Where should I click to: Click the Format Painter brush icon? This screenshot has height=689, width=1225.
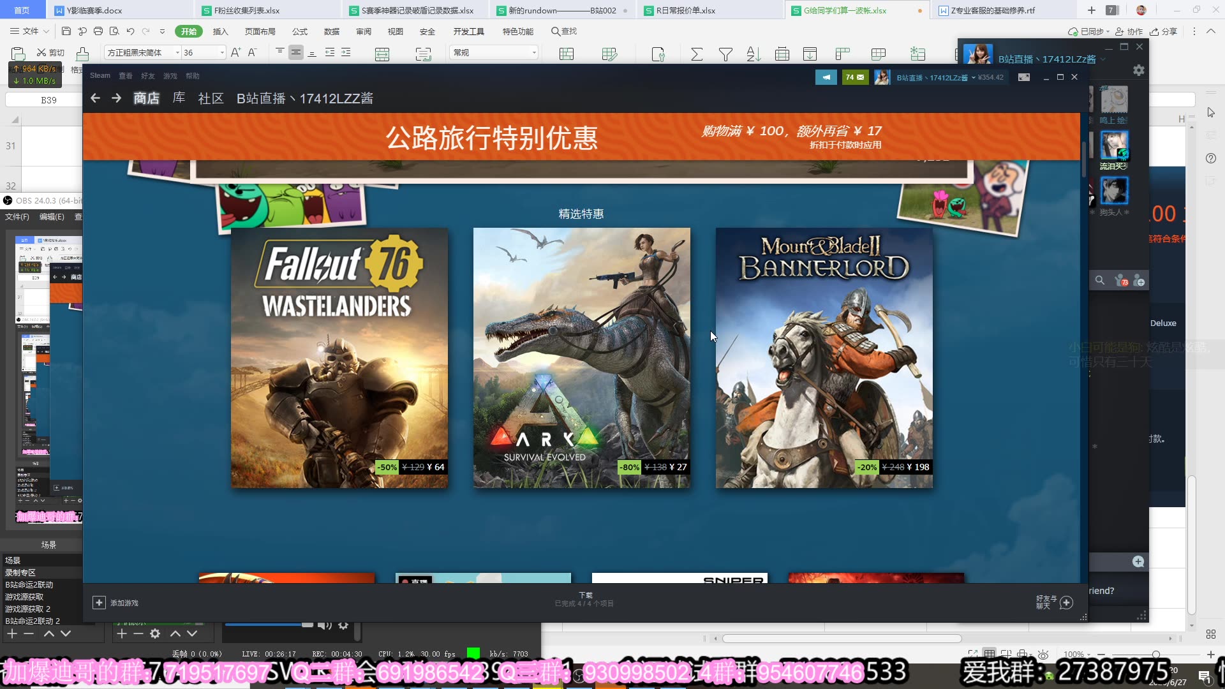[x=82, y=54]
